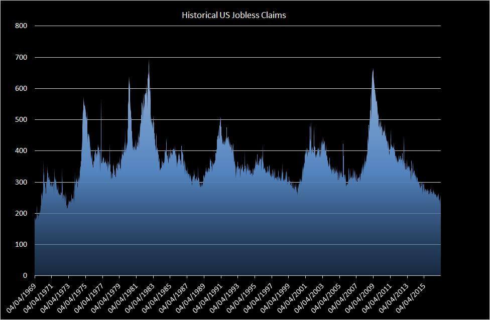Pick the x-axis date 04/04/1973

tap(54, 297)
